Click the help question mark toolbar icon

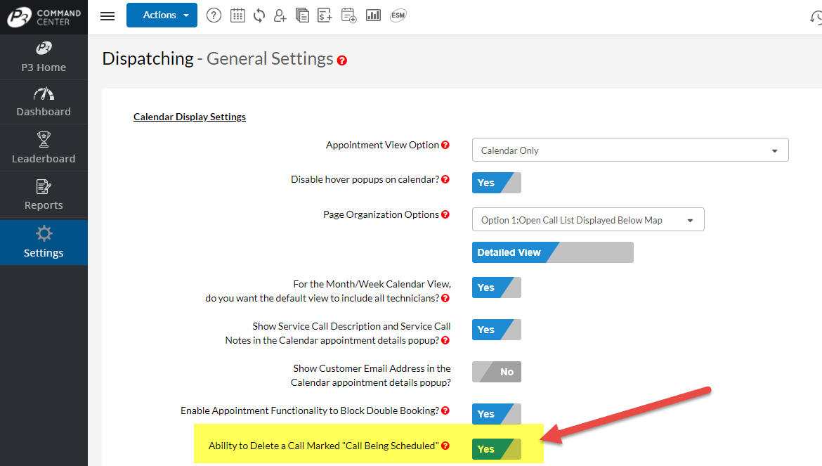click(214, 15)
